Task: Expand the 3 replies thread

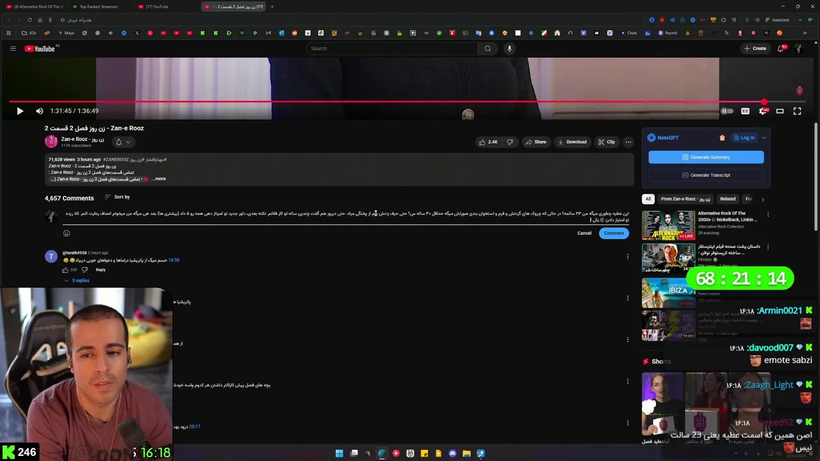Action: 77,280
